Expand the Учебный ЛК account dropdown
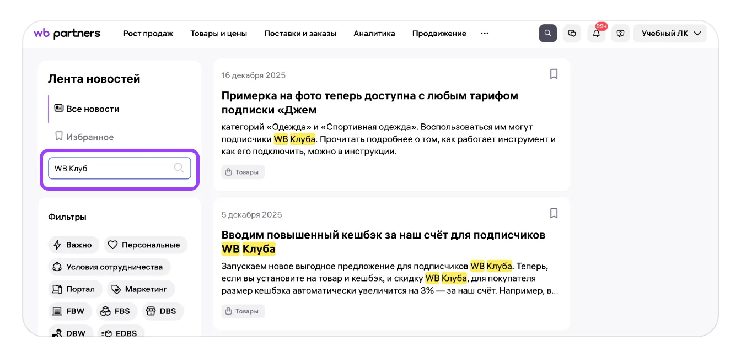Screen dimensions: 741x357 pyautogui.click(x=670, y=33)
